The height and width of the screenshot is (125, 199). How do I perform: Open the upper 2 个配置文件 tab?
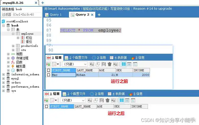[76, 58]
